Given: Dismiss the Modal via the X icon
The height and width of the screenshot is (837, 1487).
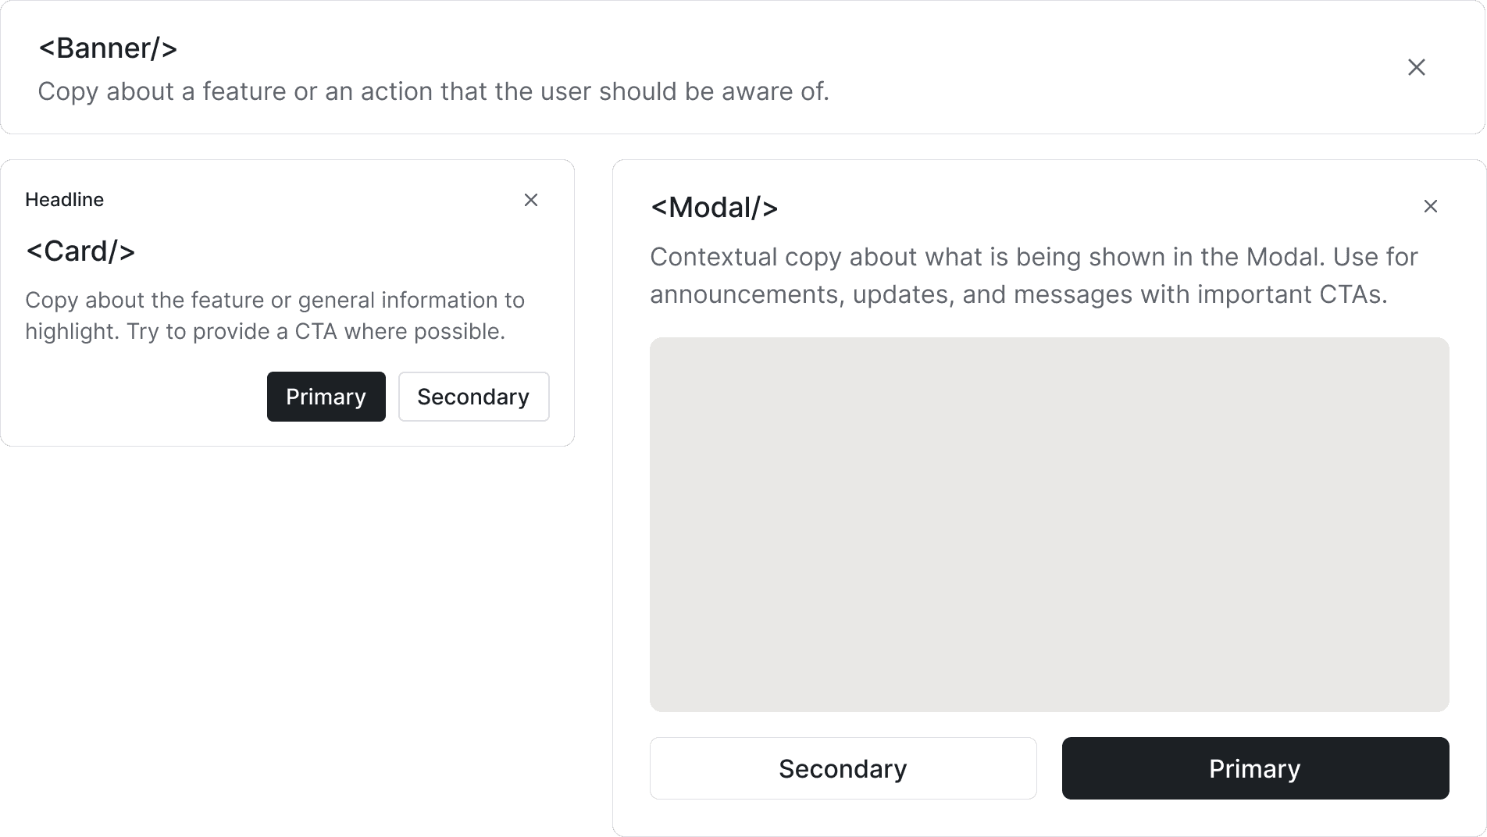Looking at the screenshot, I should coord(1431,206).
